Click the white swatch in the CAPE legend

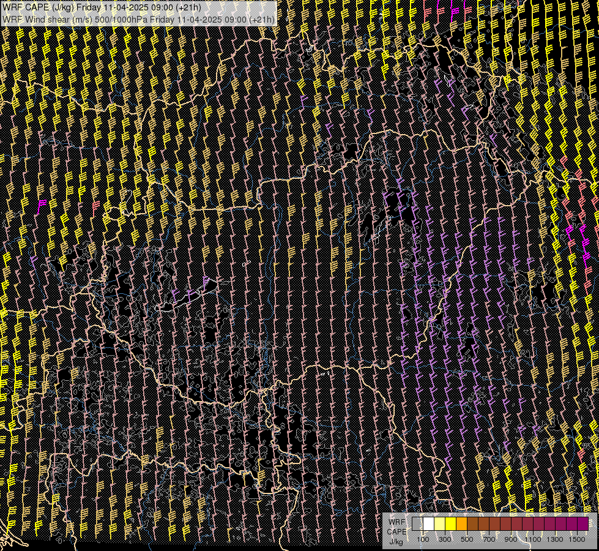pyautogui.click(x=429, y=524)
